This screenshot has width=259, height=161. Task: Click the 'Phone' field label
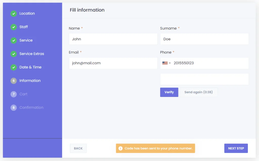(x=166, y=52)
